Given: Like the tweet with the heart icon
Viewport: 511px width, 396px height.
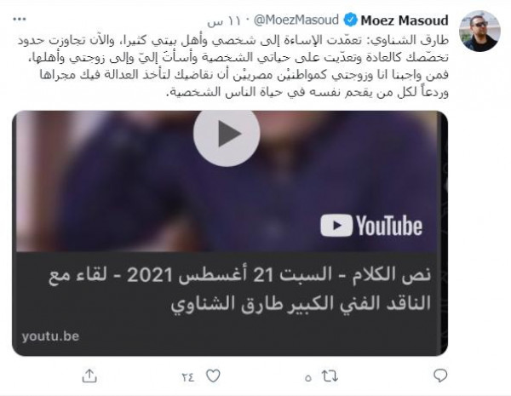Looking at the screenshot, I should (x=213, y=376).
